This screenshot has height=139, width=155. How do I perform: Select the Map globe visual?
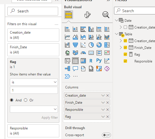tap(67, 53)
